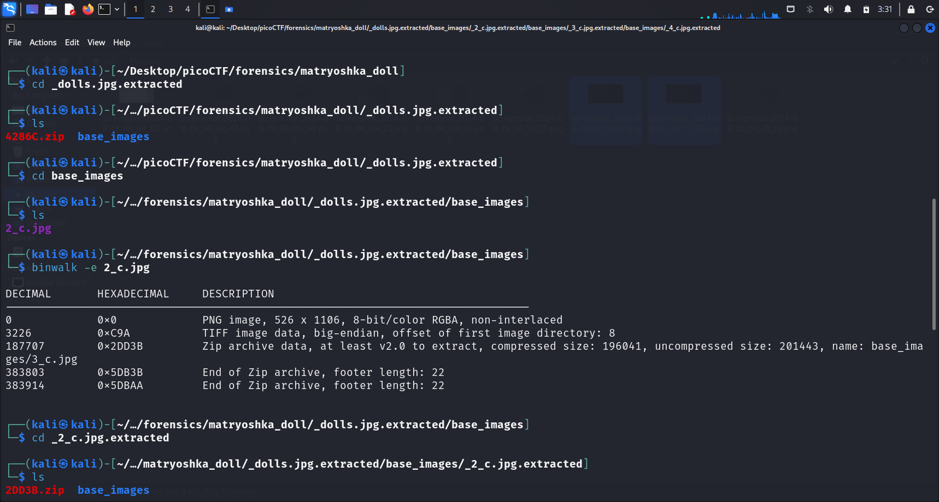Open the volume control in the tray

pos(829,9)
